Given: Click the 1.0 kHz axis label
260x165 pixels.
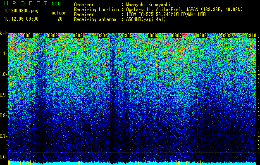Looking at the screenshot, I should 4,74.
